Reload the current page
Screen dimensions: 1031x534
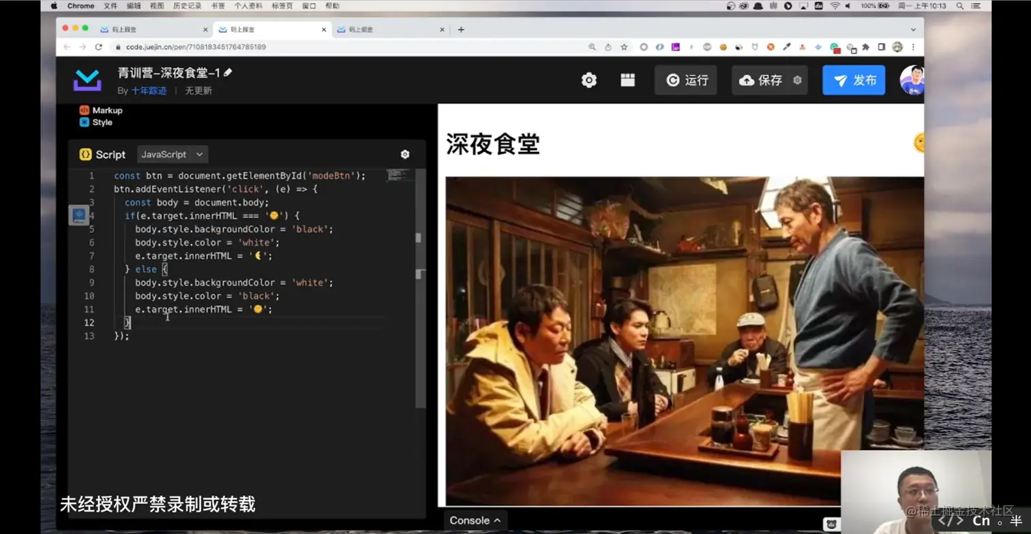pos(99,47)
